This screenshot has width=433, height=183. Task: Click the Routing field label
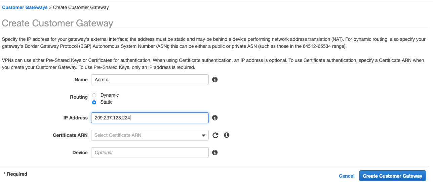click(79, 97)
